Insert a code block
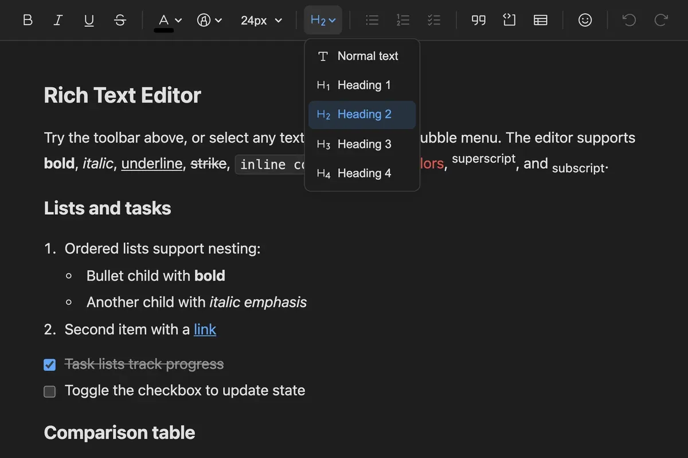Viewport: 688px width, 458px height. (509, 20)
